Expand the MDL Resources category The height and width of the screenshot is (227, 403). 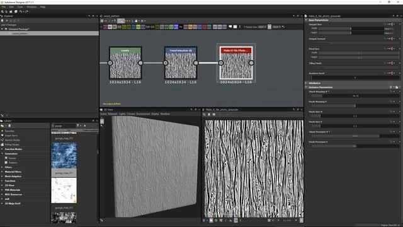3,194
